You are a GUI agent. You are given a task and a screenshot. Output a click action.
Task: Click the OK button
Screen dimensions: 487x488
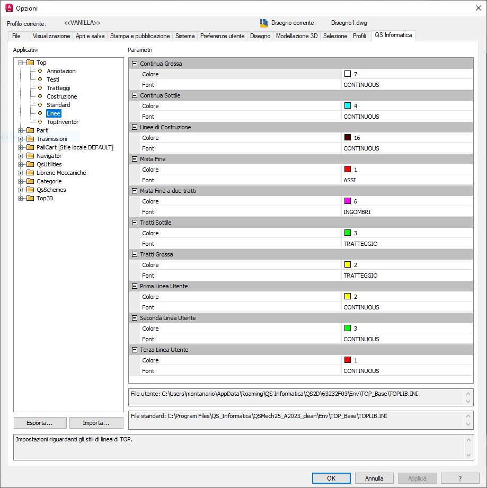pos(331,478)
